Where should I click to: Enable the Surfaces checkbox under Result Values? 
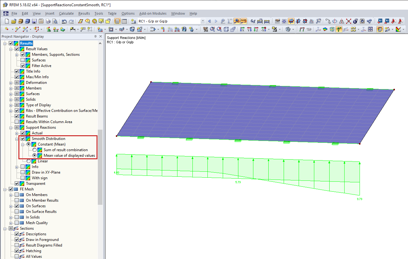[x=23, y=60]
